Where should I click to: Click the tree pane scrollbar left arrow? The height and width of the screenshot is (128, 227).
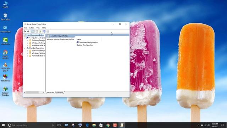[x=24, y=92]
